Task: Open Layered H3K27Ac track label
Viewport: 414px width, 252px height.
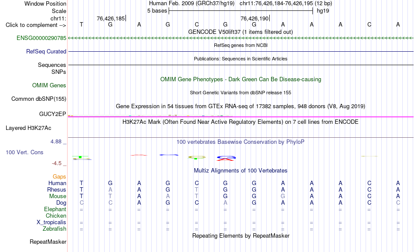Action: [x=28, y=128]
